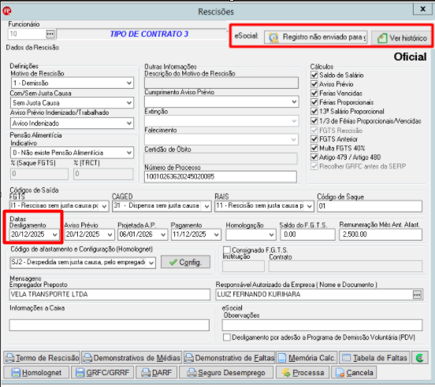Click Informações a Caixa field
Screen dimensions: 435x387
(109, 326)
